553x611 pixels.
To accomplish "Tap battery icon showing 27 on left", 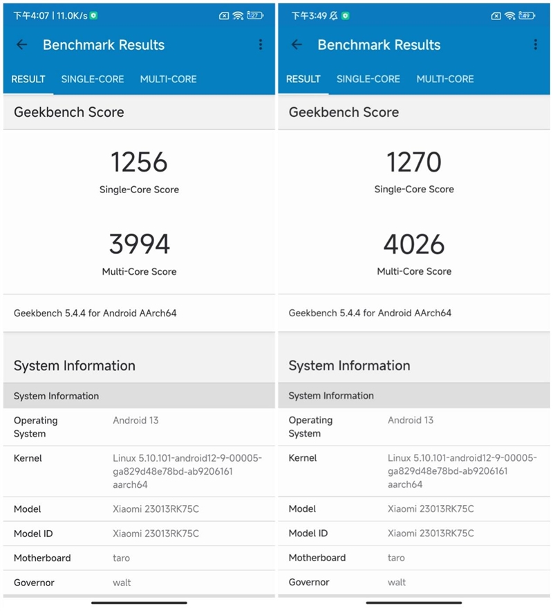I will click(255, 16).
